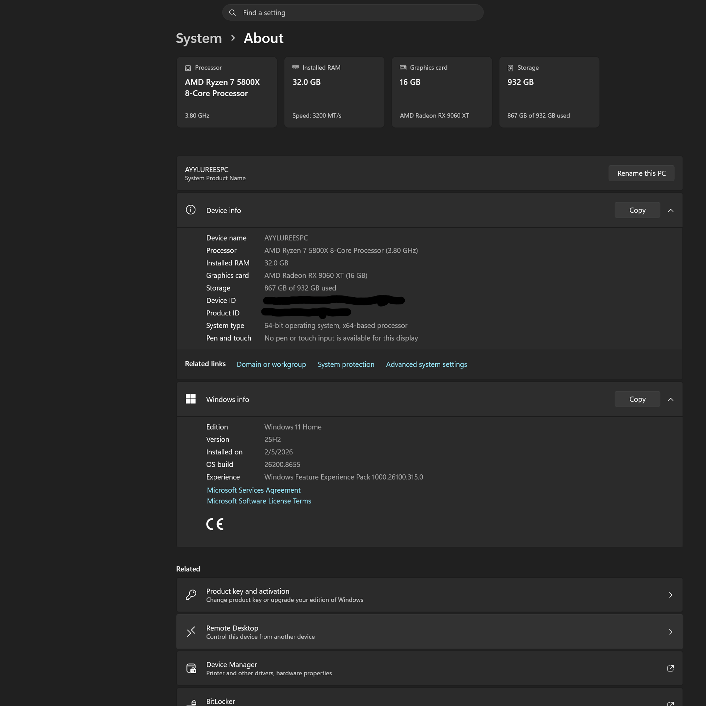Open the Processor summary card

click(x=226, y=92)
